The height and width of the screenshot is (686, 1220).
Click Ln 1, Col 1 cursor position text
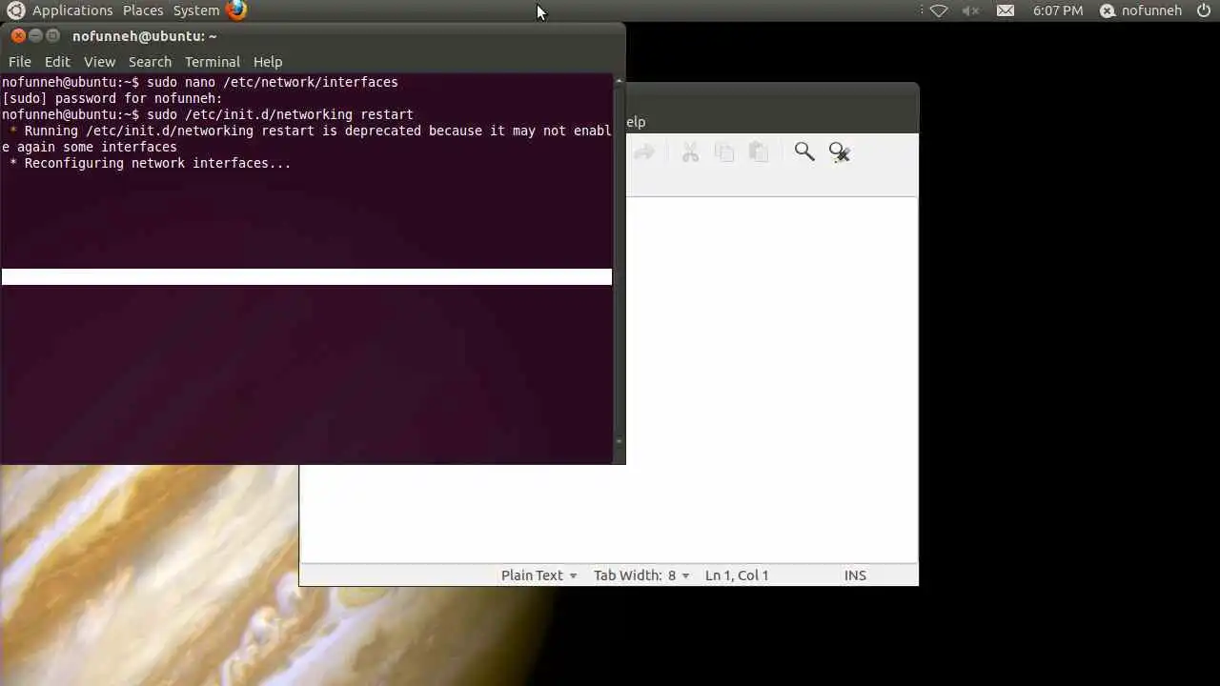pyautogui.click(x=737, y=575)
